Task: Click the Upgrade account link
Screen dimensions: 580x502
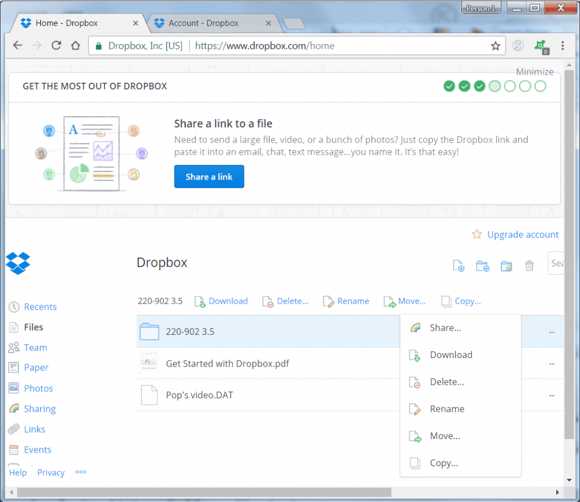Action: click(x=523, y=235)
